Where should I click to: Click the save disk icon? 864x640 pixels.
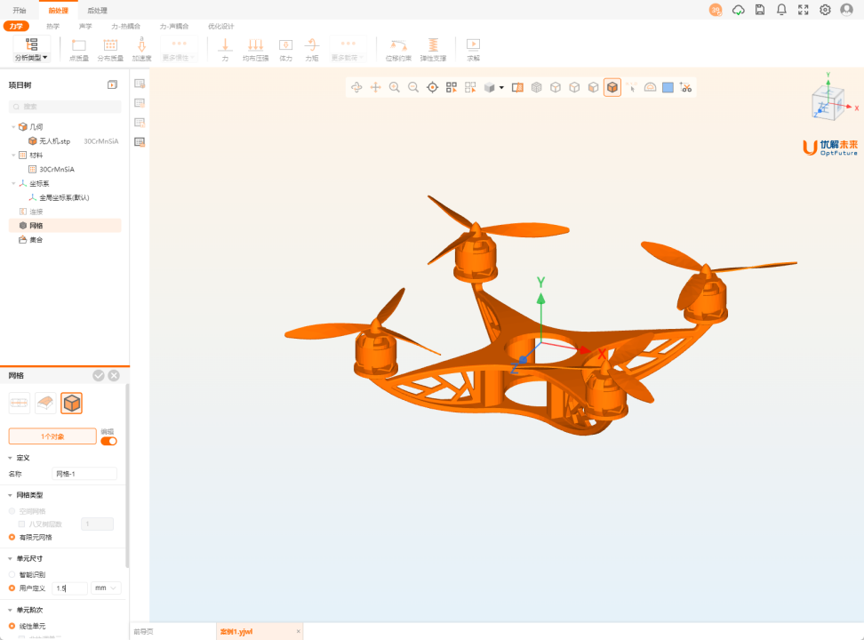(760, 10)
